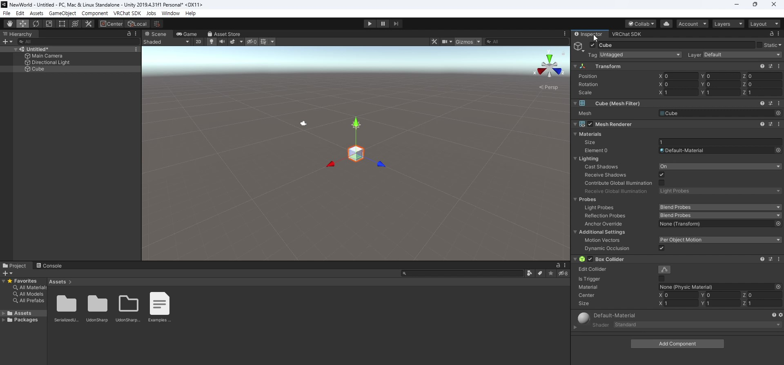Toggle 2D scene view mode
784x365 pixels.
coord(198,42)
